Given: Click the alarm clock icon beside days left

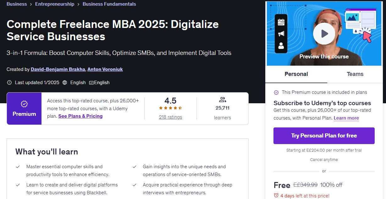Looking at the screenshot, I should pos(276,196).
